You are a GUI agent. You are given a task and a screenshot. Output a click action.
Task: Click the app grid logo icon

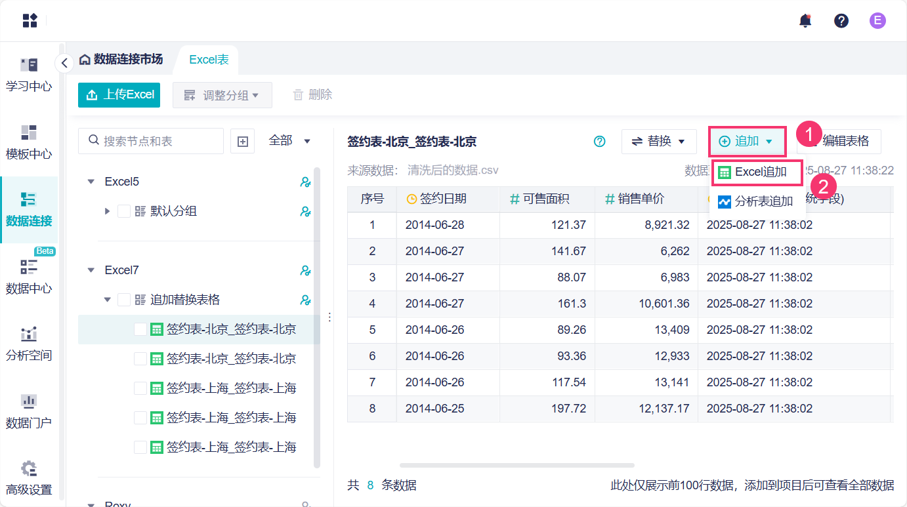(x=30, y=20)
